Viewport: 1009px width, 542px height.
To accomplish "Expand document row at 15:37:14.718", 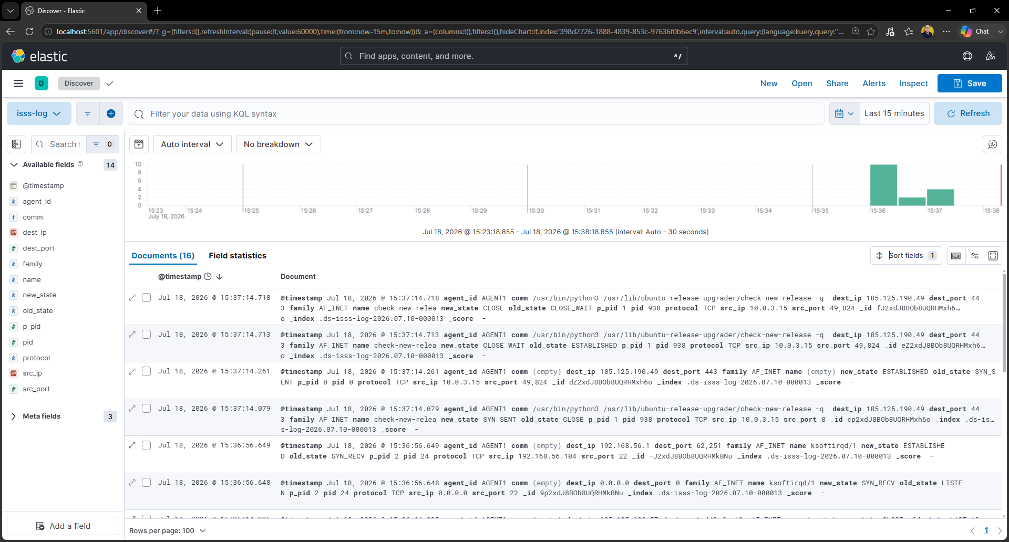I will tap(132, 298).
